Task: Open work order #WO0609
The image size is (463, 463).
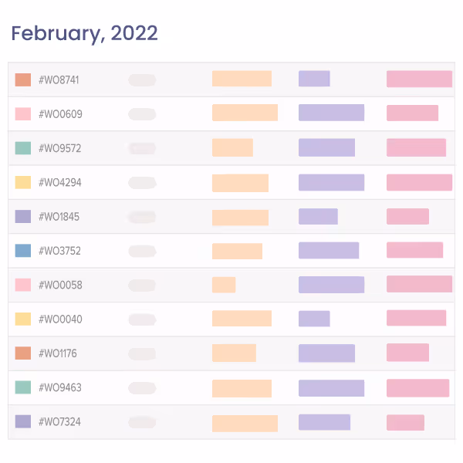Action: click(60, 114)
